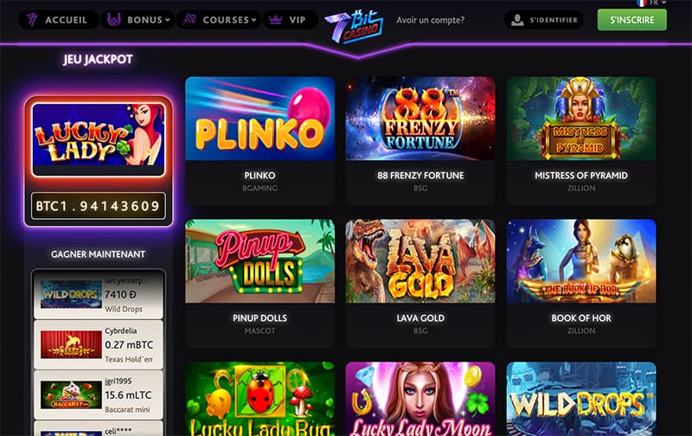The width and height of the screenshot is (692, 436).
Task: Click the French flag icon
Action: coord(641,3)
